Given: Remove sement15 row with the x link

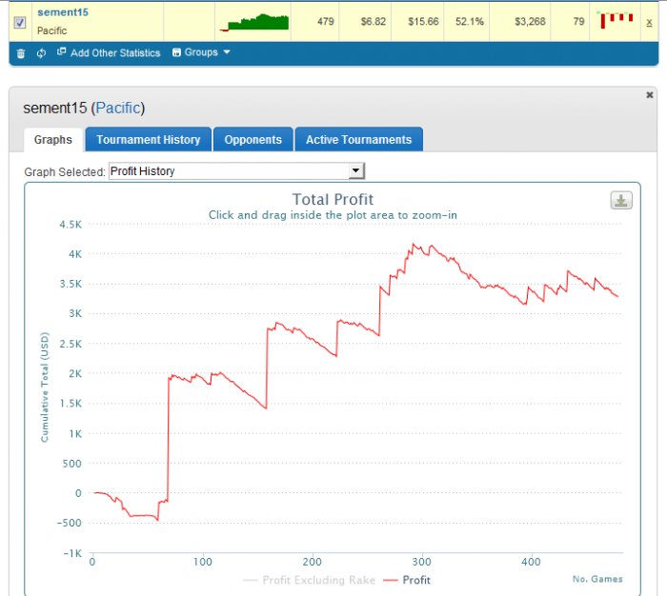Looking at the screenshot, I should tap(649, 23).
